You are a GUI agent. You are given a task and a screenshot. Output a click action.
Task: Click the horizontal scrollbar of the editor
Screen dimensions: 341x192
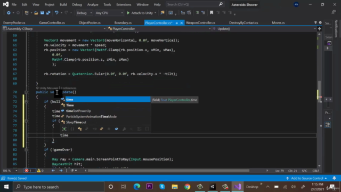tap(168, 171)
